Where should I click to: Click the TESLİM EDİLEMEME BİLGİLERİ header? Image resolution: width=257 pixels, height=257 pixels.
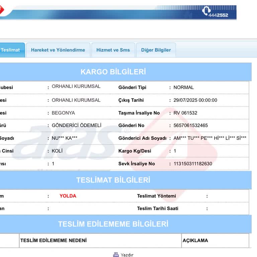click(x=113, y=224)
